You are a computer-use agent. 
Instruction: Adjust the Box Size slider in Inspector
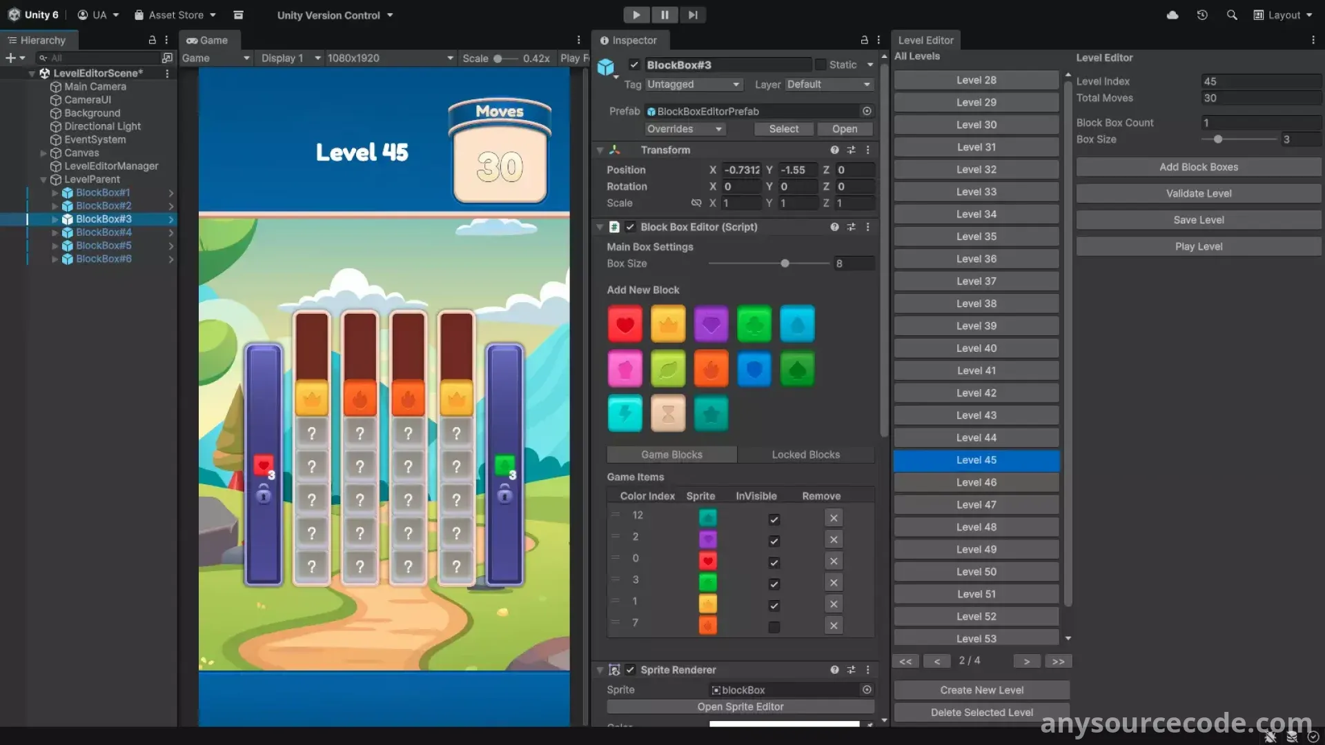point(785,264)
